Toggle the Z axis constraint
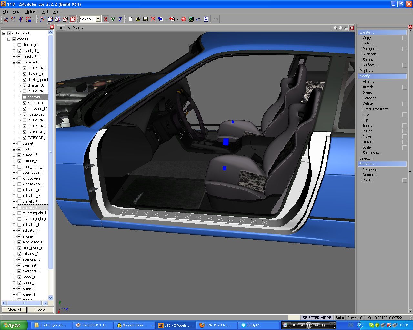This screenshot has width=413, height=330. pos(120,19)
